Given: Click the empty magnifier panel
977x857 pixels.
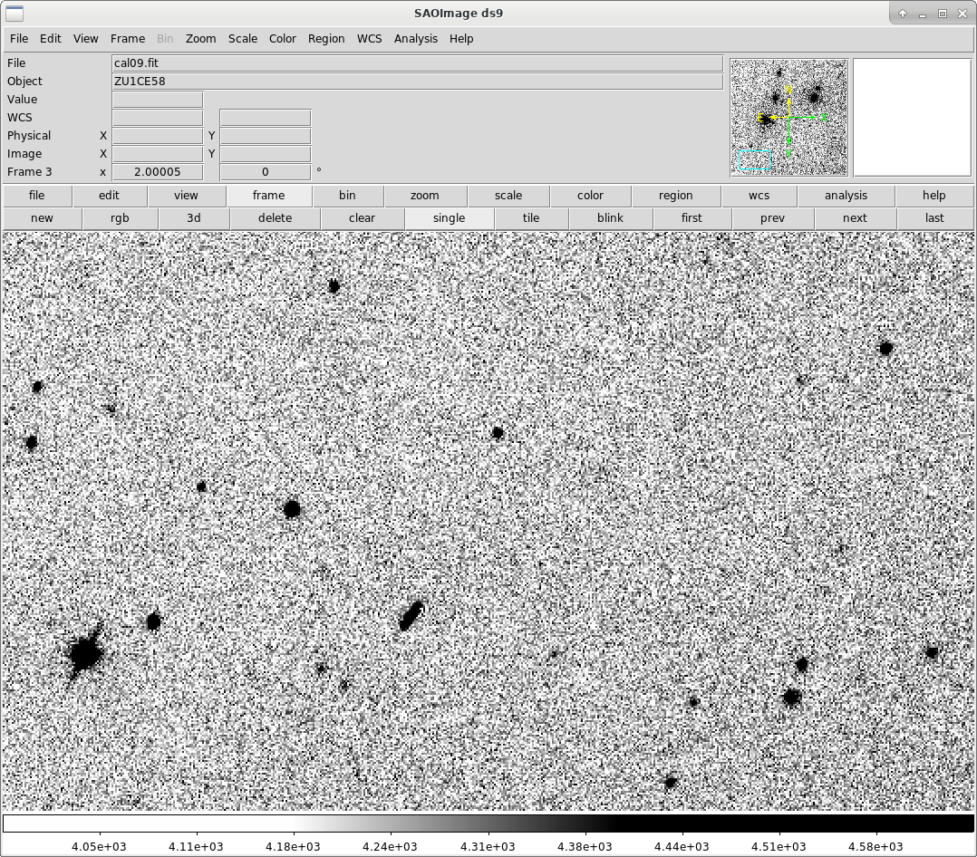Looking at the screenshot, I should (x=912, y=118).
